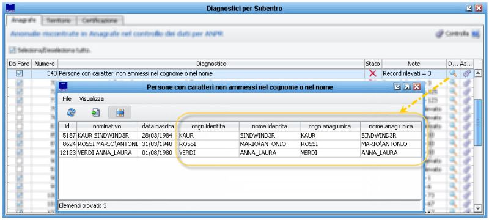Click the main table vertical scrollbar thumb

[478, 122]
